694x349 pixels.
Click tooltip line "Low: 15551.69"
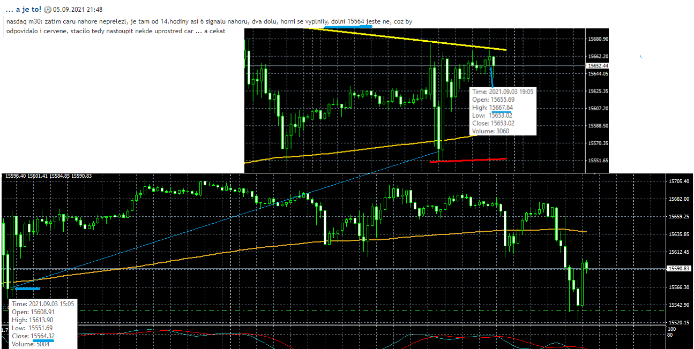(32, 328)
